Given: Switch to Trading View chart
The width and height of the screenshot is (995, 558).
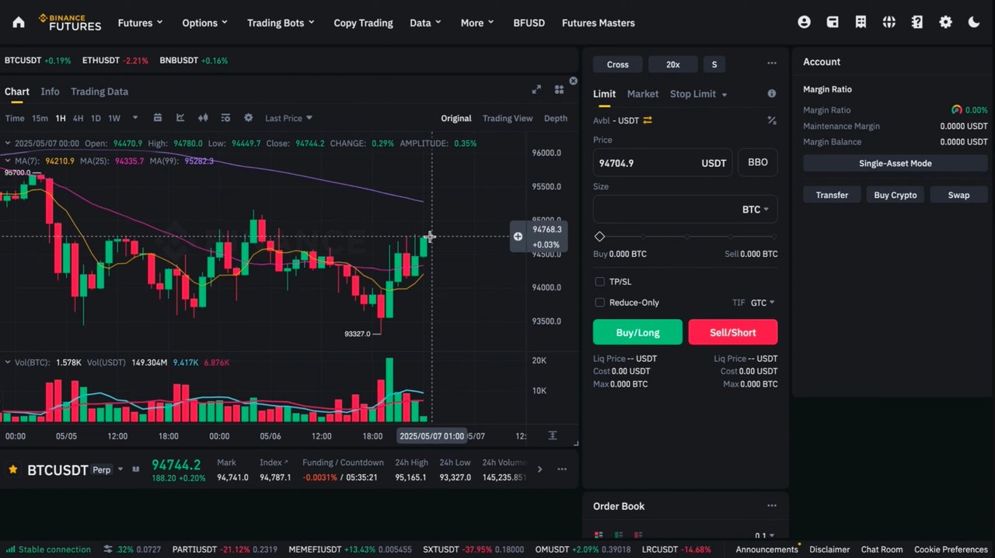Looking at the screenshot, I should [508, 119].
